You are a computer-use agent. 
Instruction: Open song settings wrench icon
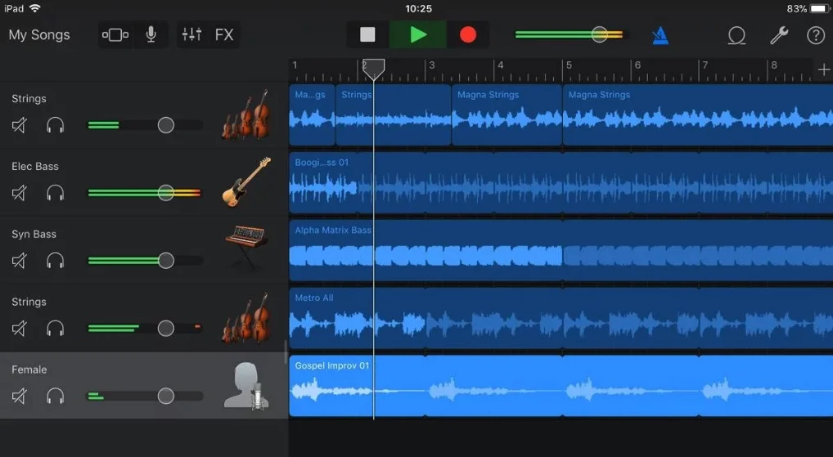tap(779, 35)
